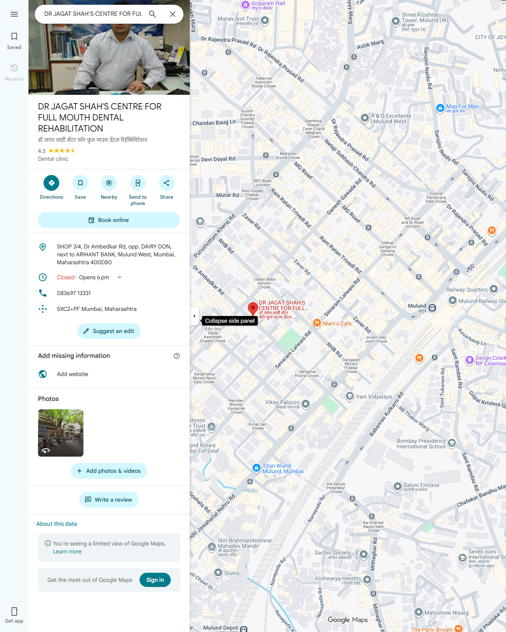Open Sachin Society - 8 marker
This screenshot has height=632, width=506.
click(x=364, y=554)
